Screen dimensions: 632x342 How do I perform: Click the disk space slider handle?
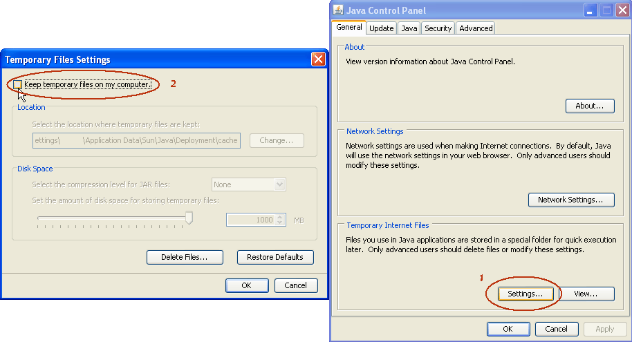[189, 218]
